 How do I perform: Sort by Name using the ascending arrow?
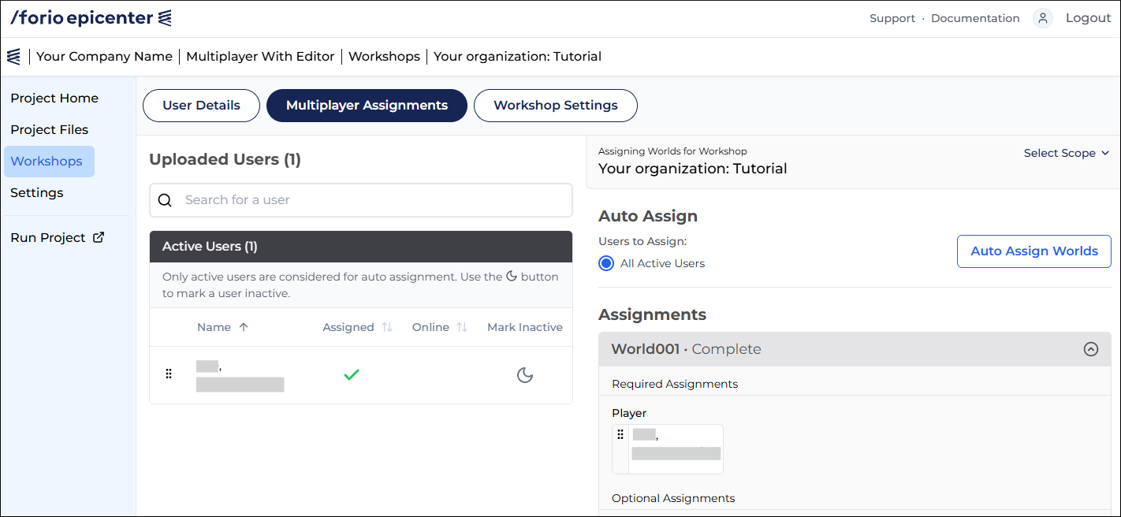242,326
